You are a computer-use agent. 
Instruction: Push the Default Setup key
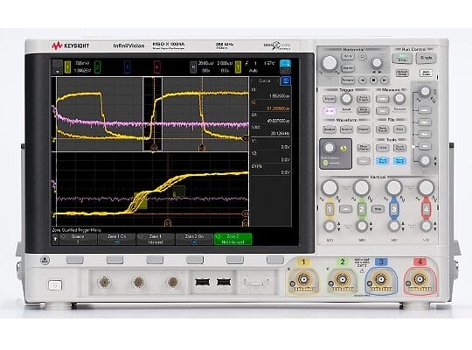tap(402, 73)
